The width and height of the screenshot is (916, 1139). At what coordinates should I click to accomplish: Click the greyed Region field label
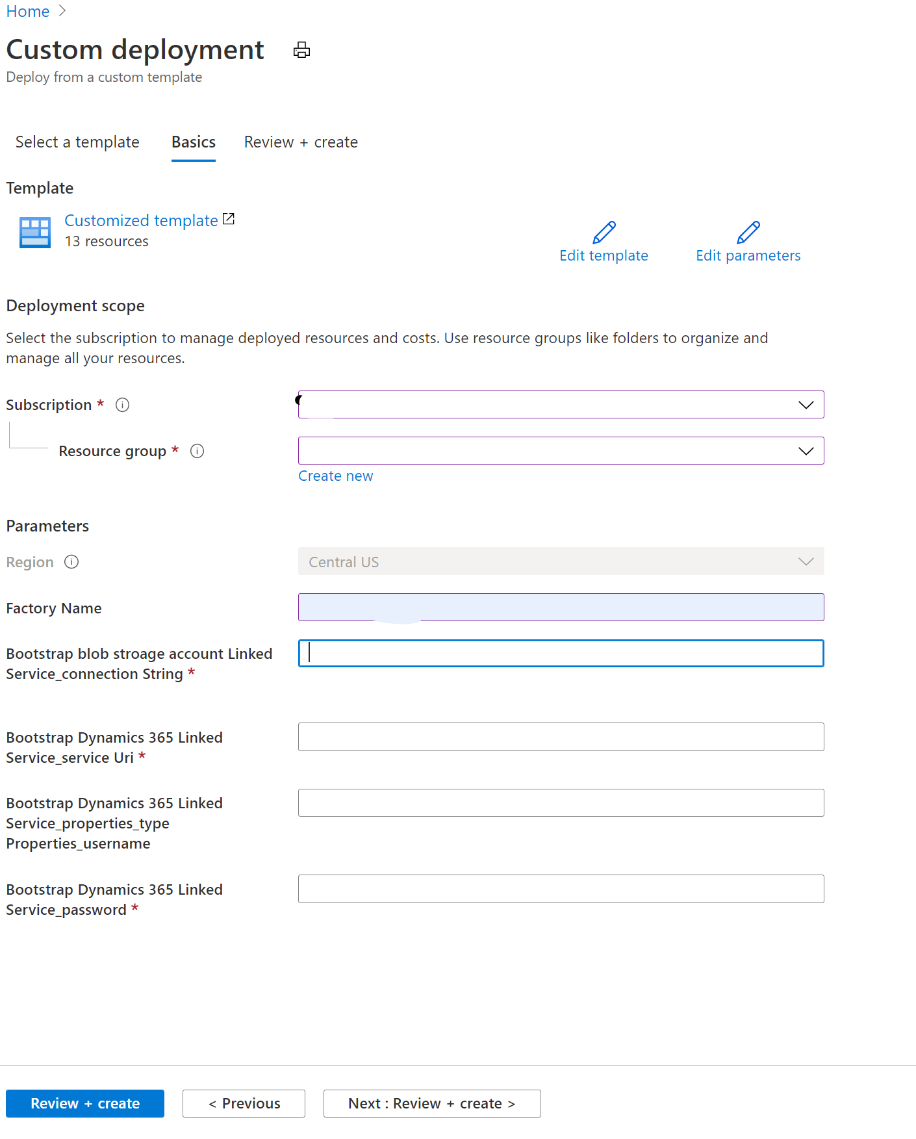pos(30,563)
